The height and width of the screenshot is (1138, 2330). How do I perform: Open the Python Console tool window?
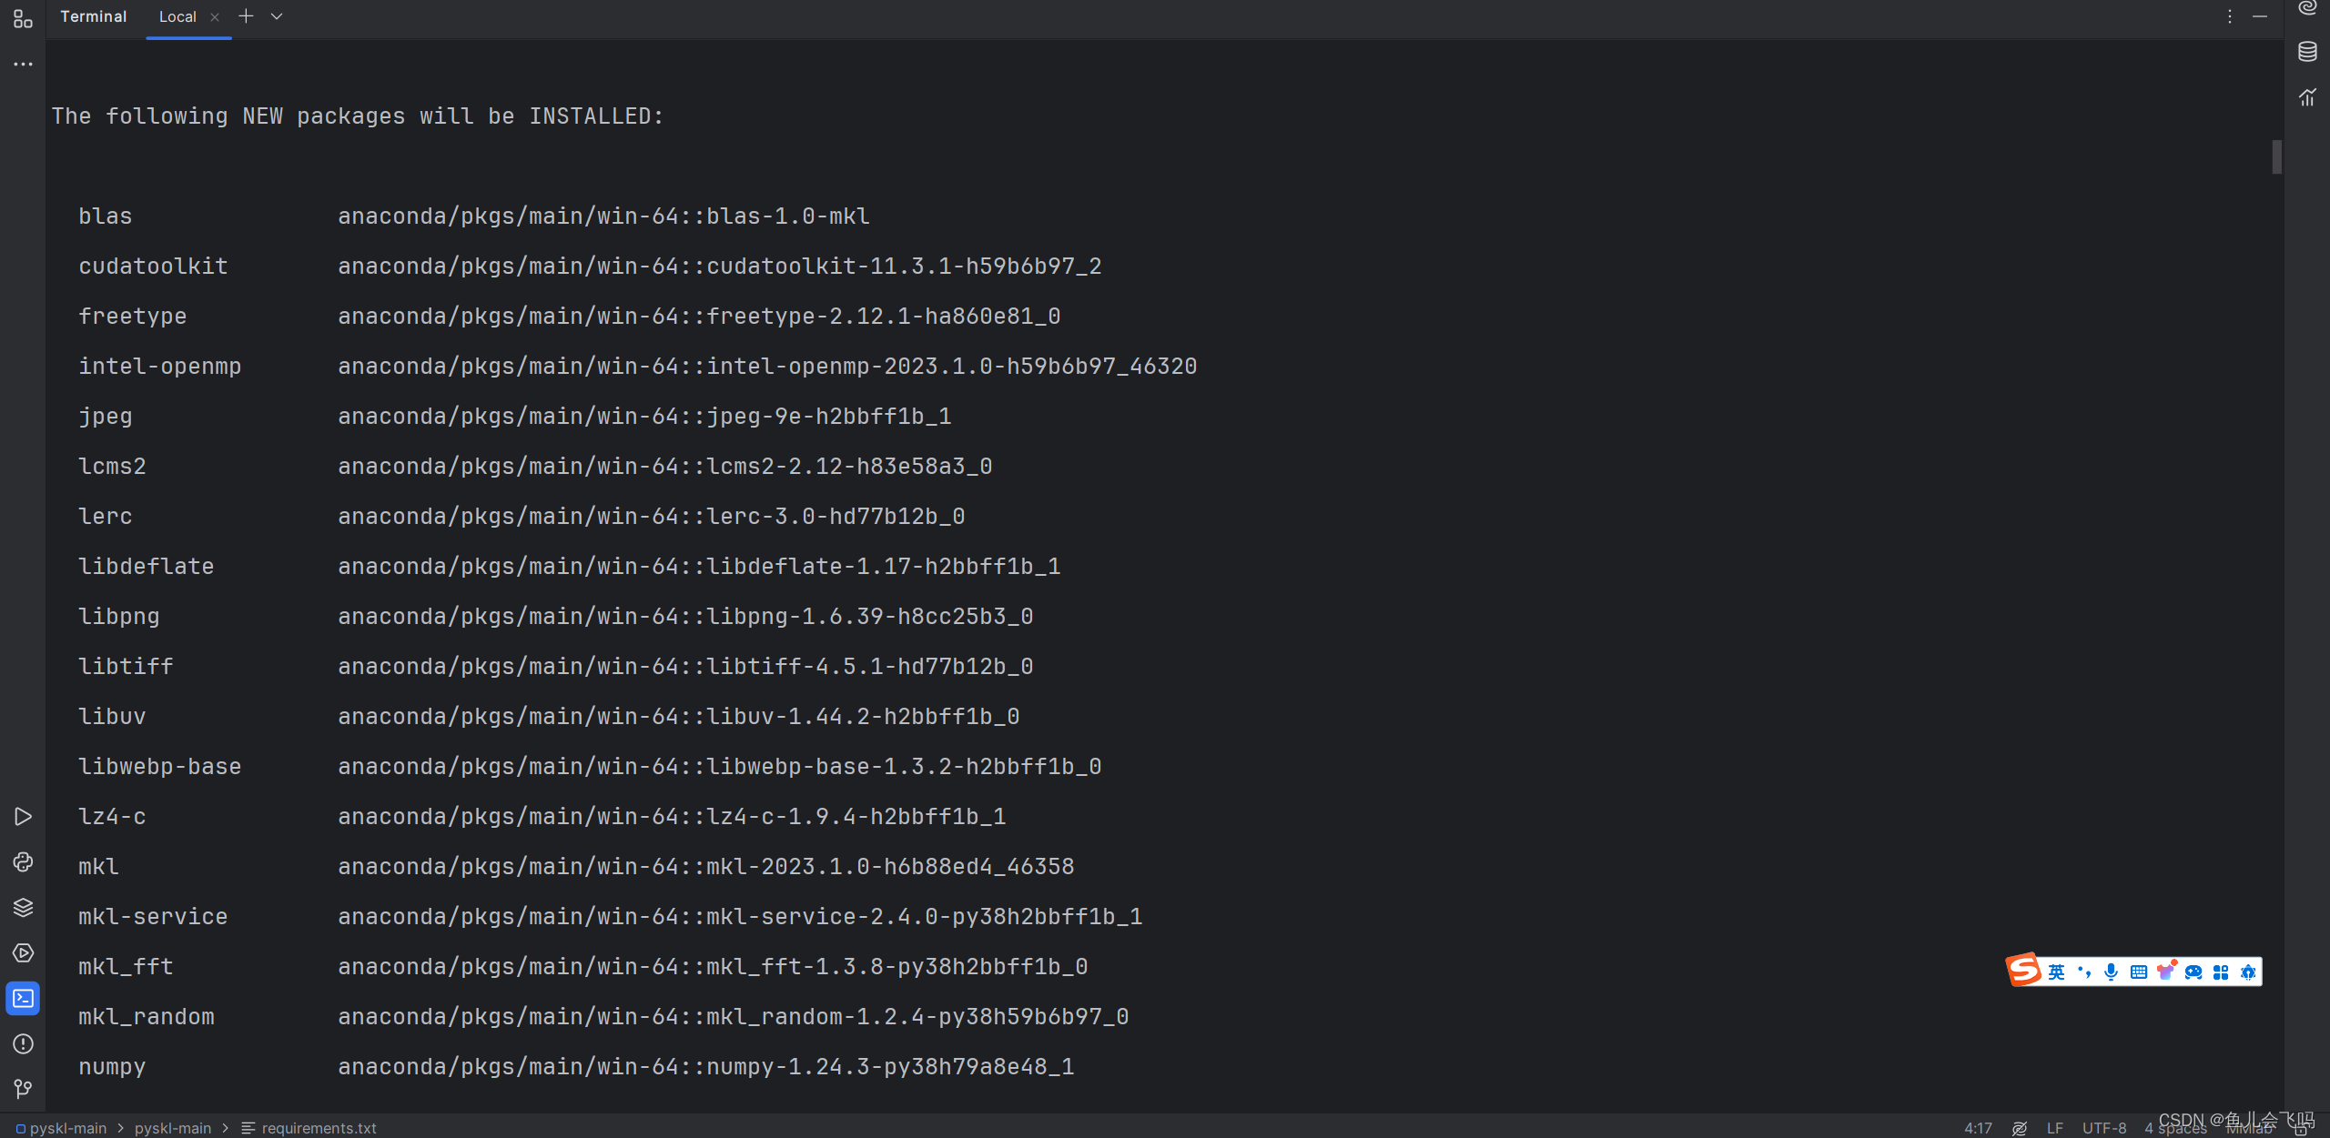click(x=23, y=862)
